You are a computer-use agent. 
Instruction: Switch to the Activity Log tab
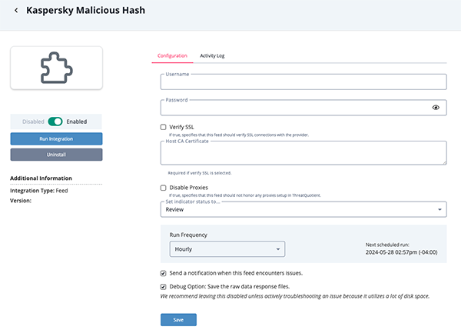pyautogui.click(x=212, y=56)
